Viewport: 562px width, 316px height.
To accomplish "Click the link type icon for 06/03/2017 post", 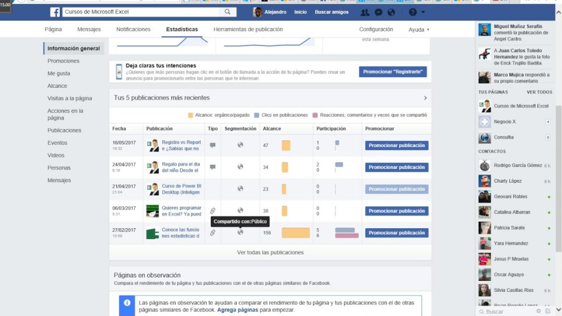I will (212, 211).
